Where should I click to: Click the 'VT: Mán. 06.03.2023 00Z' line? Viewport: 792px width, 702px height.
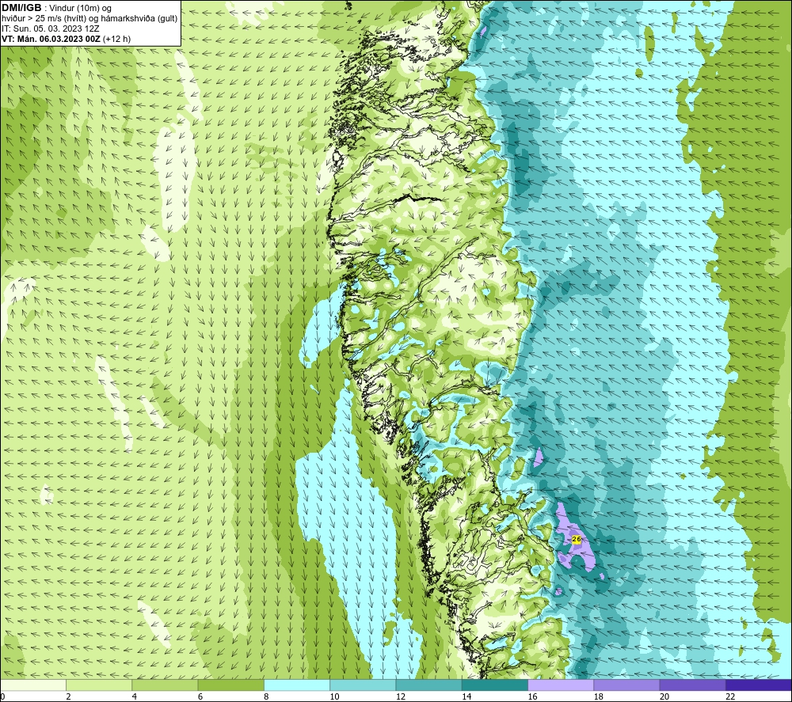[51, 39]
